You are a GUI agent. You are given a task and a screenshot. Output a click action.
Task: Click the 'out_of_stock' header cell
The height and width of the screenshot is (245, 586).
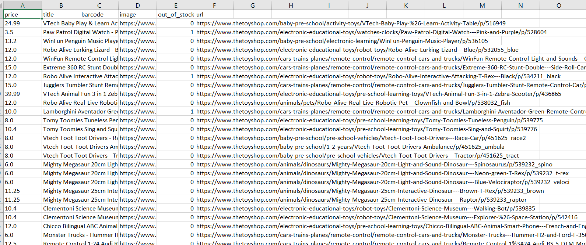pyautogui.click(x=176, y=14)
